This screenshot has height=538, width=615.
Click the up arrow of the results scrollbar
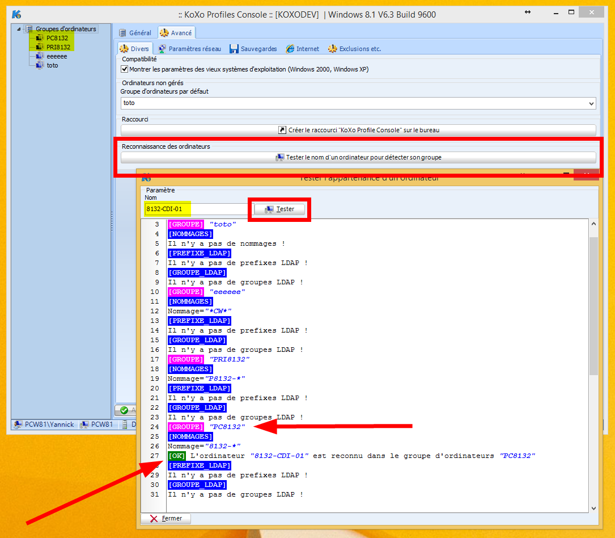click(593, 224)
